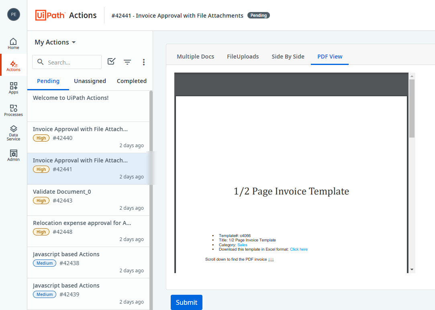This screenshot has height=310, width=435.
Task: Open the Home sidebar icon
Action: point(13,43)
